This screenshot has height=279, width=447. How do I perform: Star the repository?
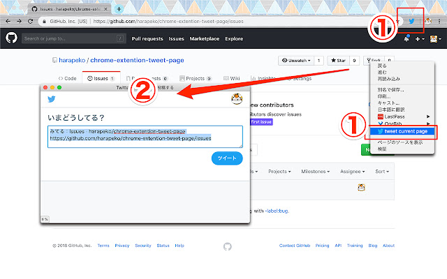tap(338, 61)
